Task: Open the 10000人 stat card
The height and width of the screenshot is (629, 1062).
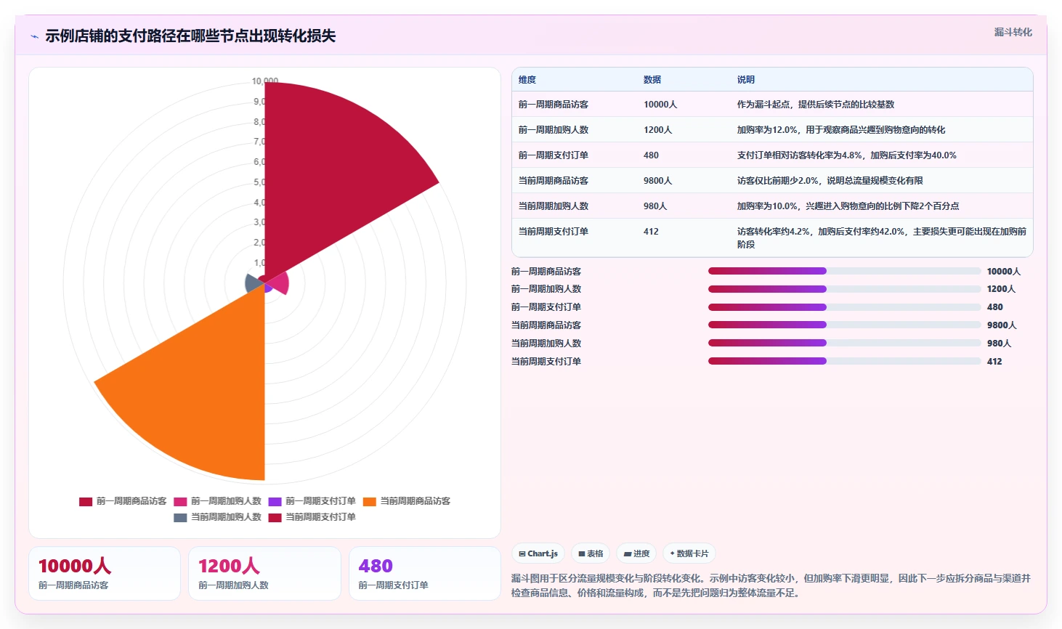Action: point(105,574)
